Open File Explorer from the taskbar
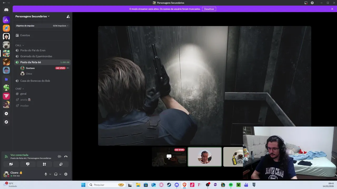Image resolution: width=337 pixels, height=189 pixels. (x=138, y=185)
